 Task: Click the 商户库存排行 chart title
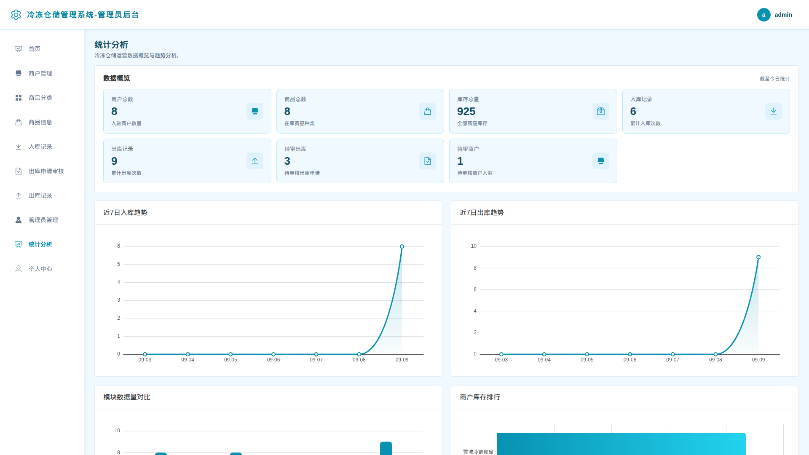tap(480, 397)
